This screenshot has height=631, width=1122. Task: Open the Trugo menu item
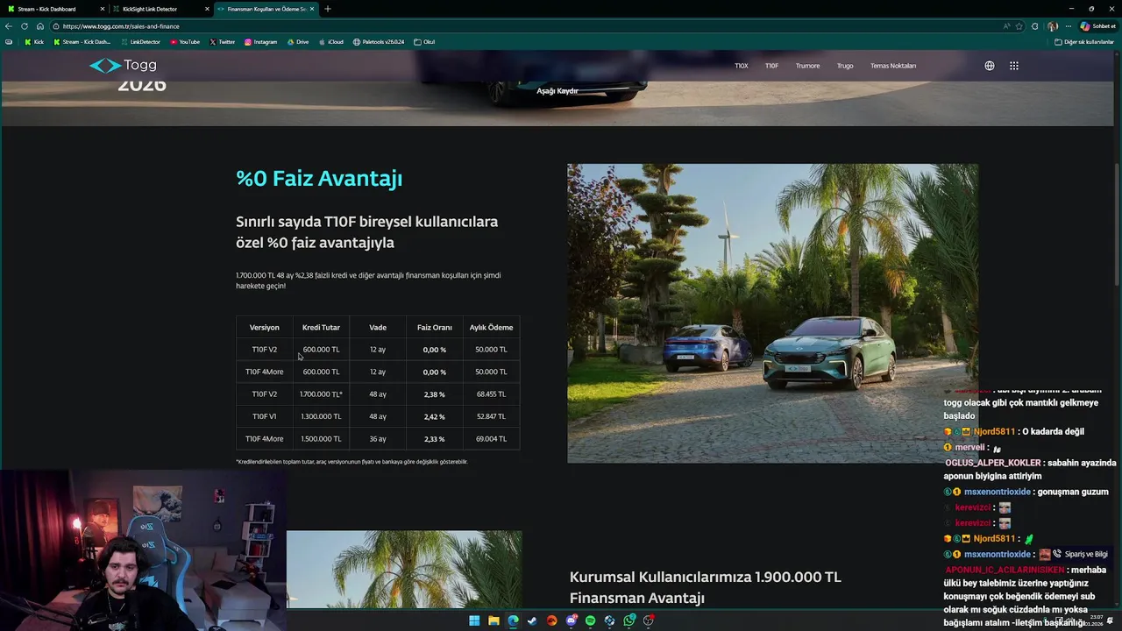click(845, 66)
